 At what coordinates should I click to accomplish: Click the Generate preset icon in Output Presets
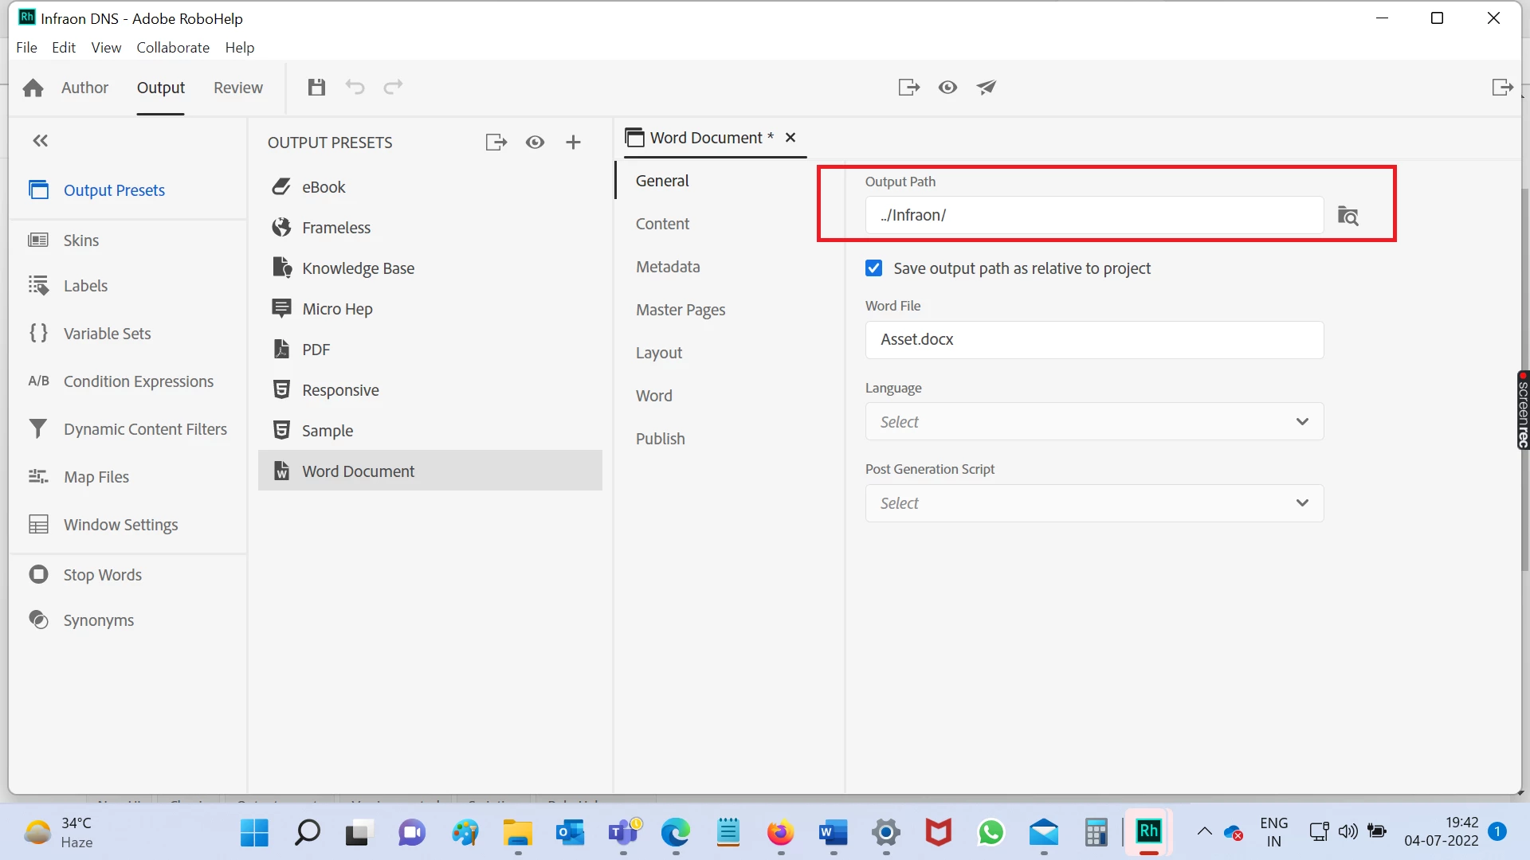(x=496, y=143)
